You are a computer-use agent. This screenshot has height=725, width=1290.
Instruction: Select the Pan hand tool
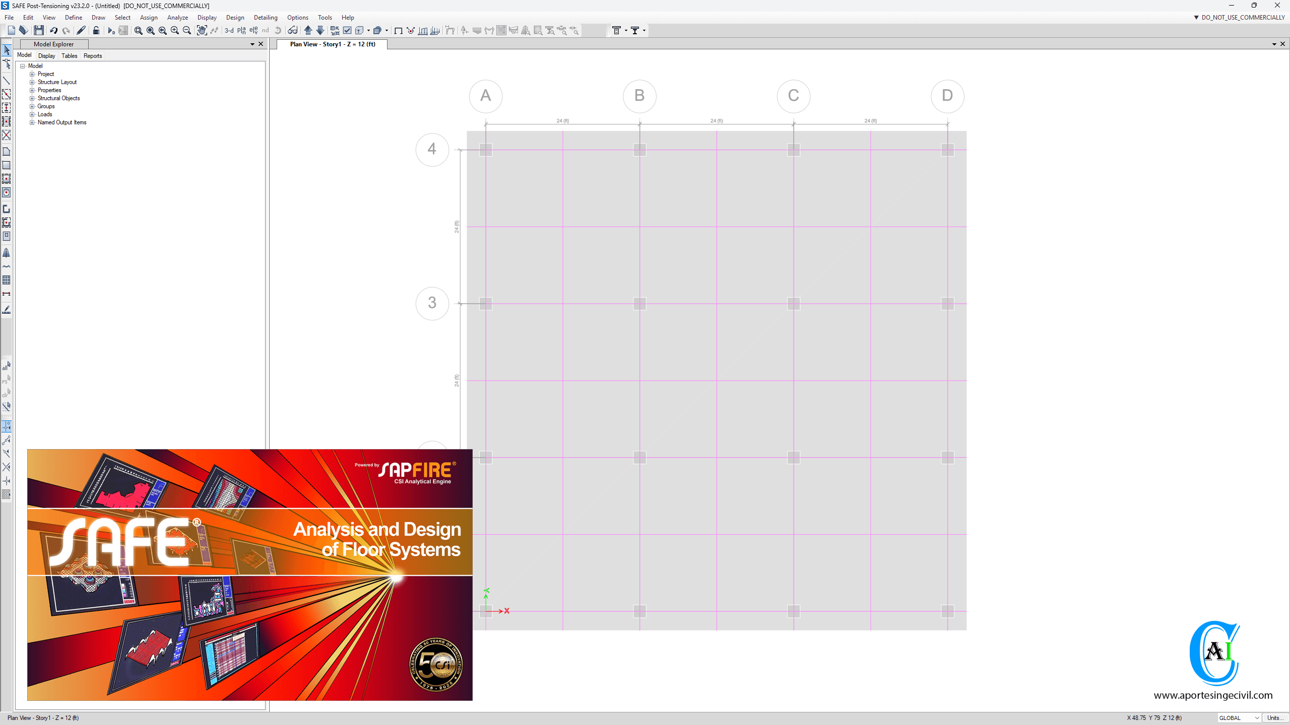coord(202,31)
